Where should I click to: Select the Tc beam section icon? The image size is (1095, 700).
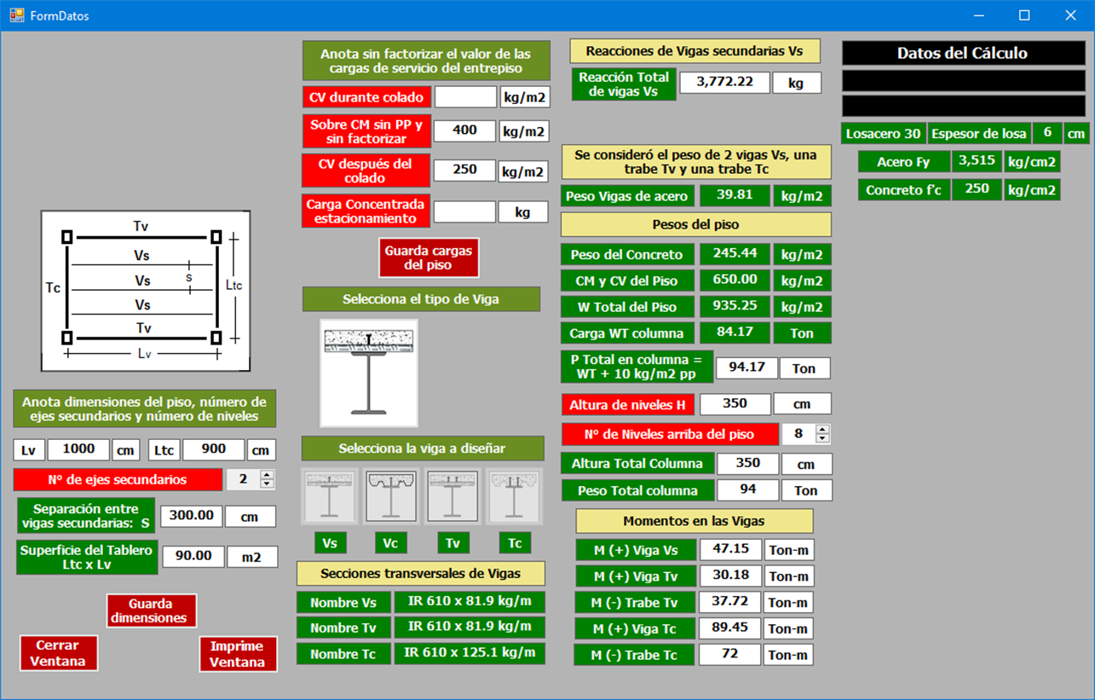tap(514, 495)
